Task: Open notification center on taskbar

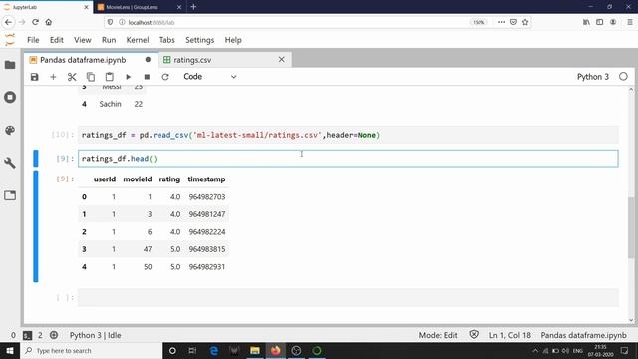Action: click(x=624, y=350)
